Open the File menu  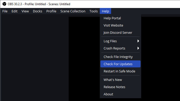pos(5,11)
